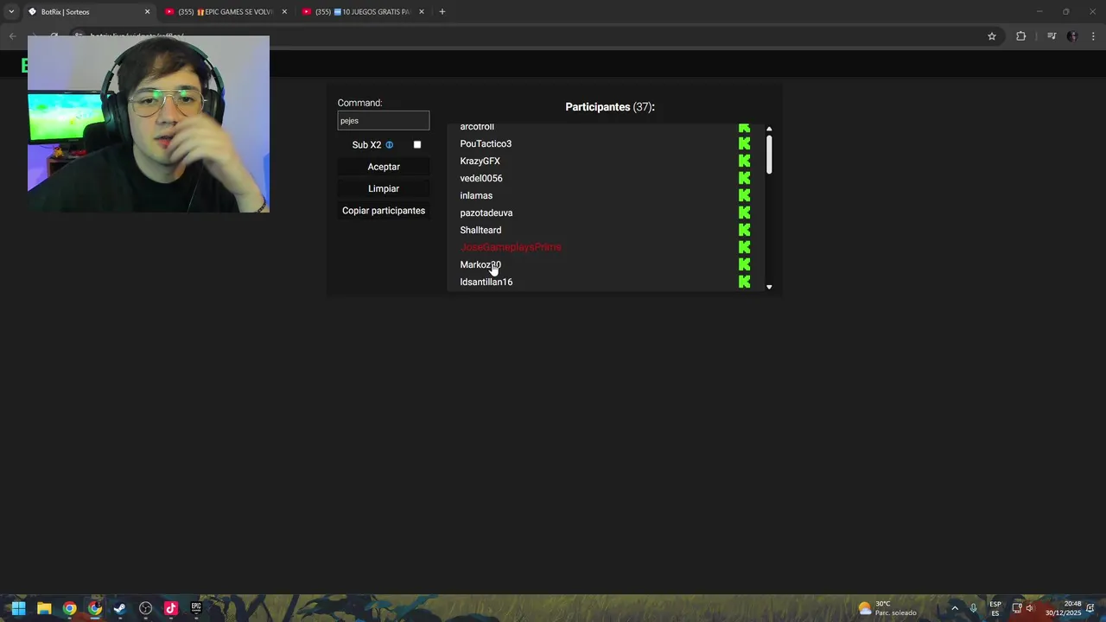Open the weather widget showing 30°C
The height and width of the screenshot is (622, 1106).
click(x=887, y=608)
